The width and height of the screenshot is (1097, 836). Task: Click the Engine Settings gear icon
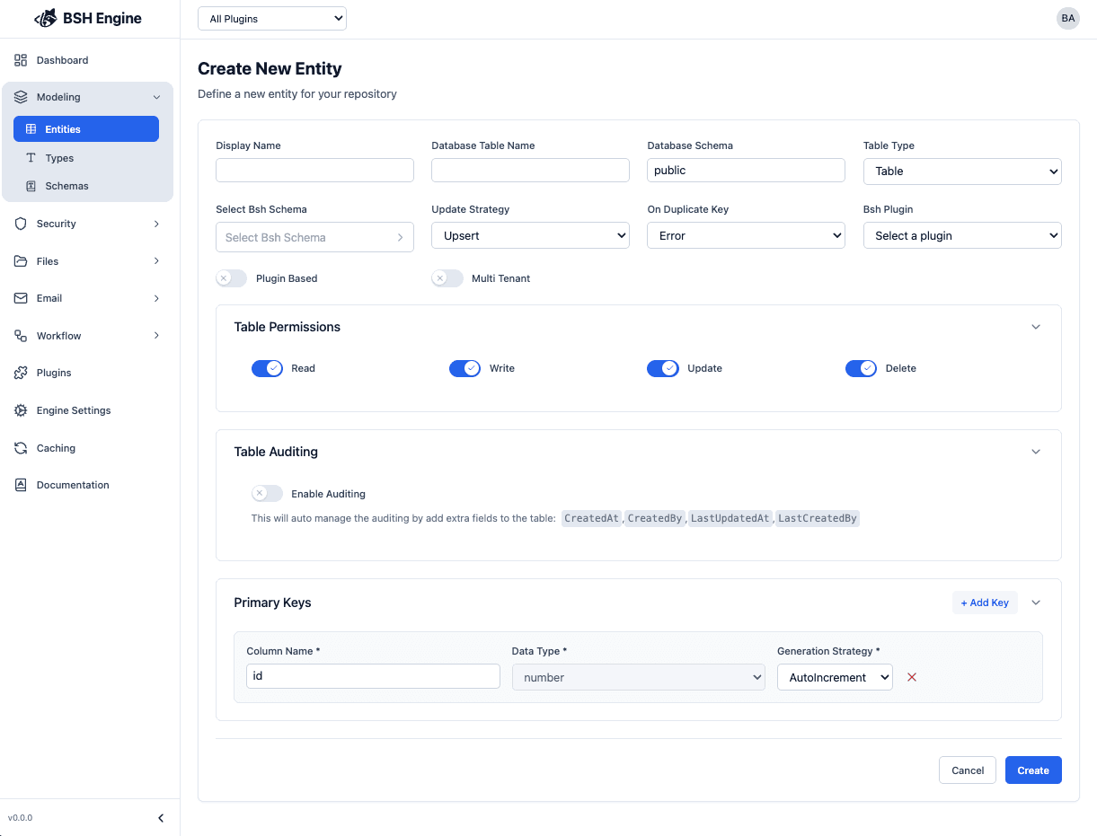tap(21, 410)
